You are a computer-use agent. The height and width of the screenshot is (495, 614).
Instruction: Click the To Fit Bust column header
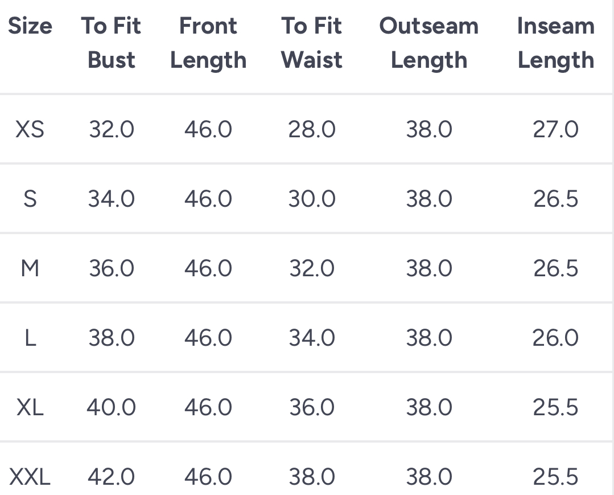[x=112, y=43]
